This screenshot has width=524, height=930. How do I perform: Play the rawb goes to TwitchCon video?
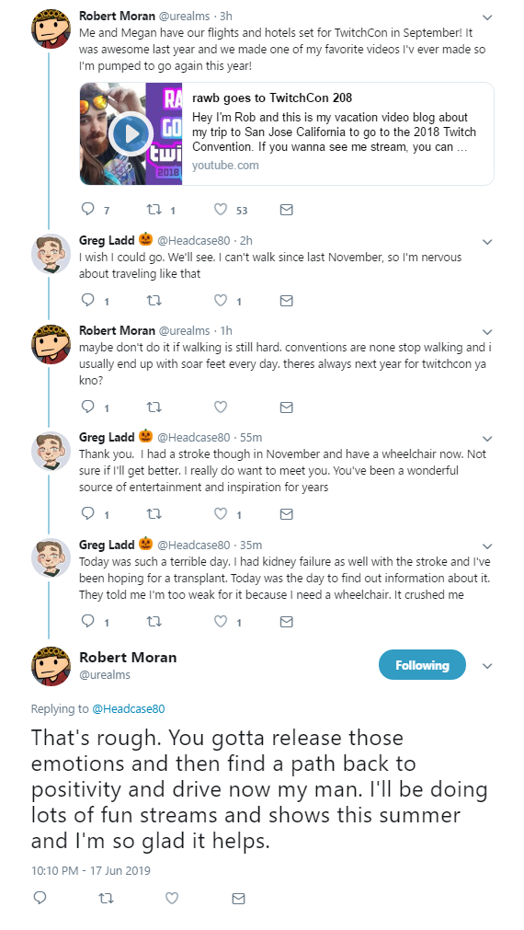pyautogui.click(x=131, y=134)
